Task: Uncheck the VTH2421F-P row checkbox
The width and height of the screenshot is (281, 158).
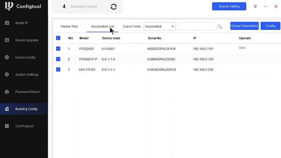Action: (x=58, y=59)
